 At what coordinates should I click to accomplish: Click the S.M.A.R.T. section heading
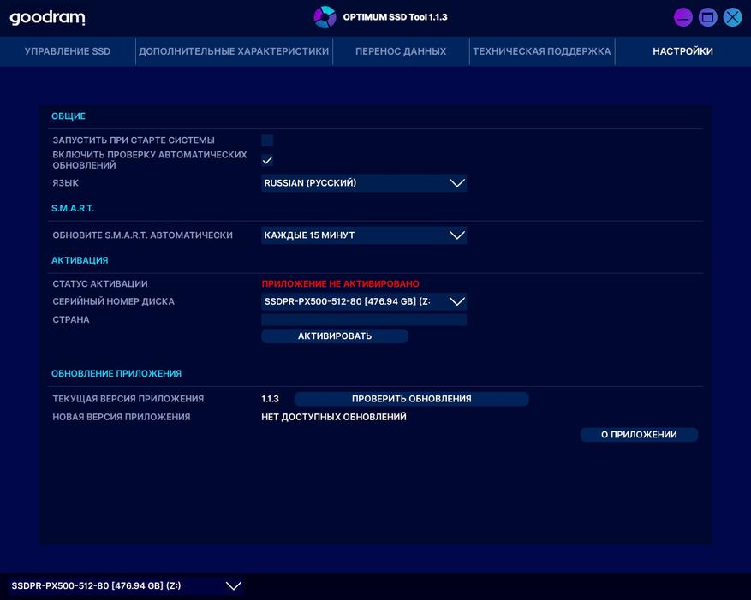click(x=73, y=208)
